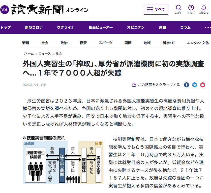Viewport: 211px width, 193px height.
Task: Click ホーム breadcrumb link
Action: coord(29,54)
